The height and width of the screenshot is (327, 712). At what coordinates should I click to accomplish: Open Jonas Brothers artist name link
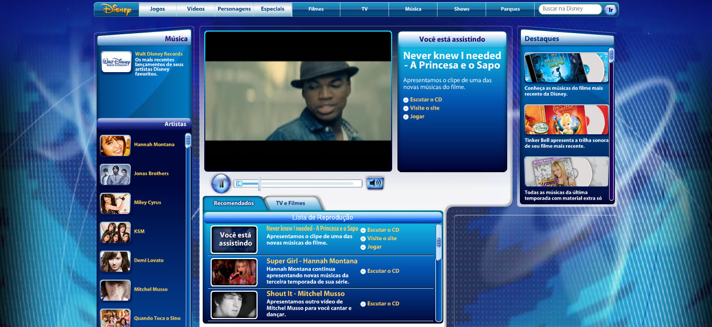[151, 174]
